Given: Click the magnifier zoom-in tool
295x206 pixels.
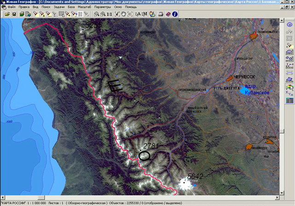Looking at the screenshot, I should pos(96,14).
